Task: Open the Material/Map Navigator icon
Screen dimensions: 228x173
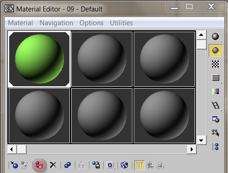Action: click(216, 146)
